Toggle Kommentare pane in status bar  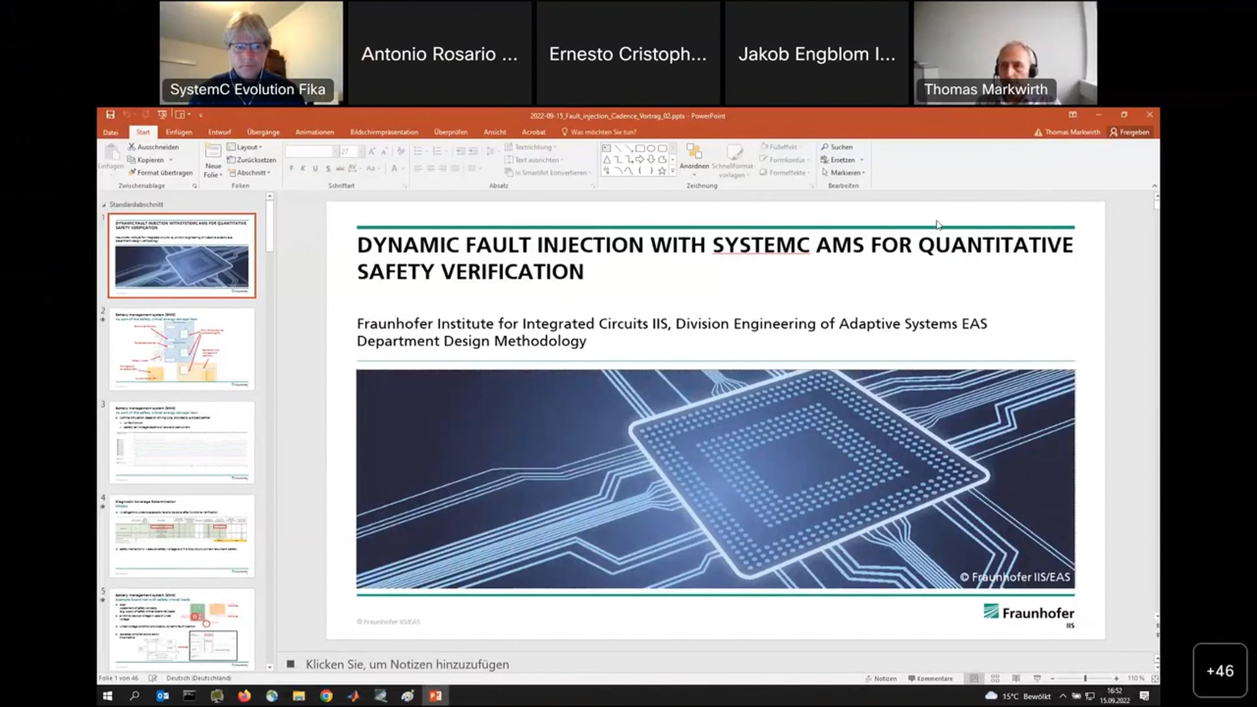931,678
